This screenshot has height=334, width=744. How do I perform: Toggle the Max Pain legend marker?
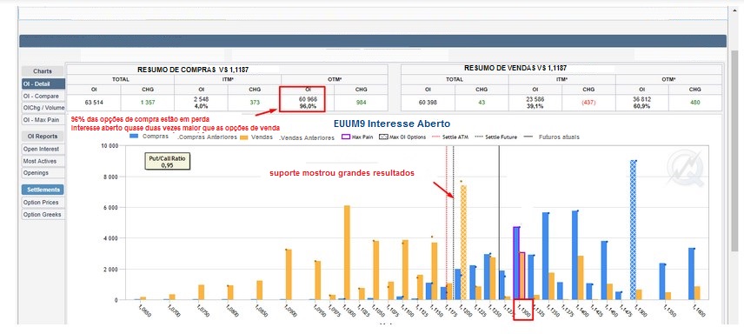(358, 137)
